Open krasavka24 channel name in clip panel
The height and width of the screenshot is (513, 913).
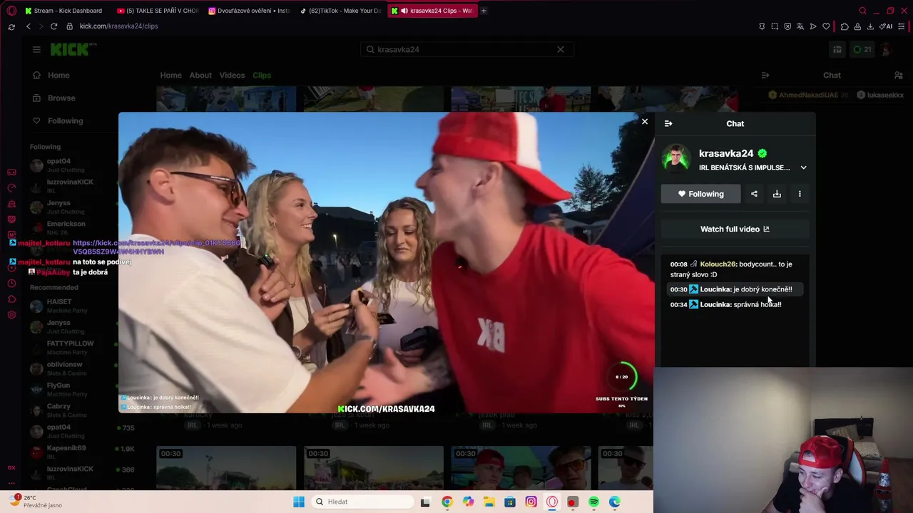(x=726, y=153)
